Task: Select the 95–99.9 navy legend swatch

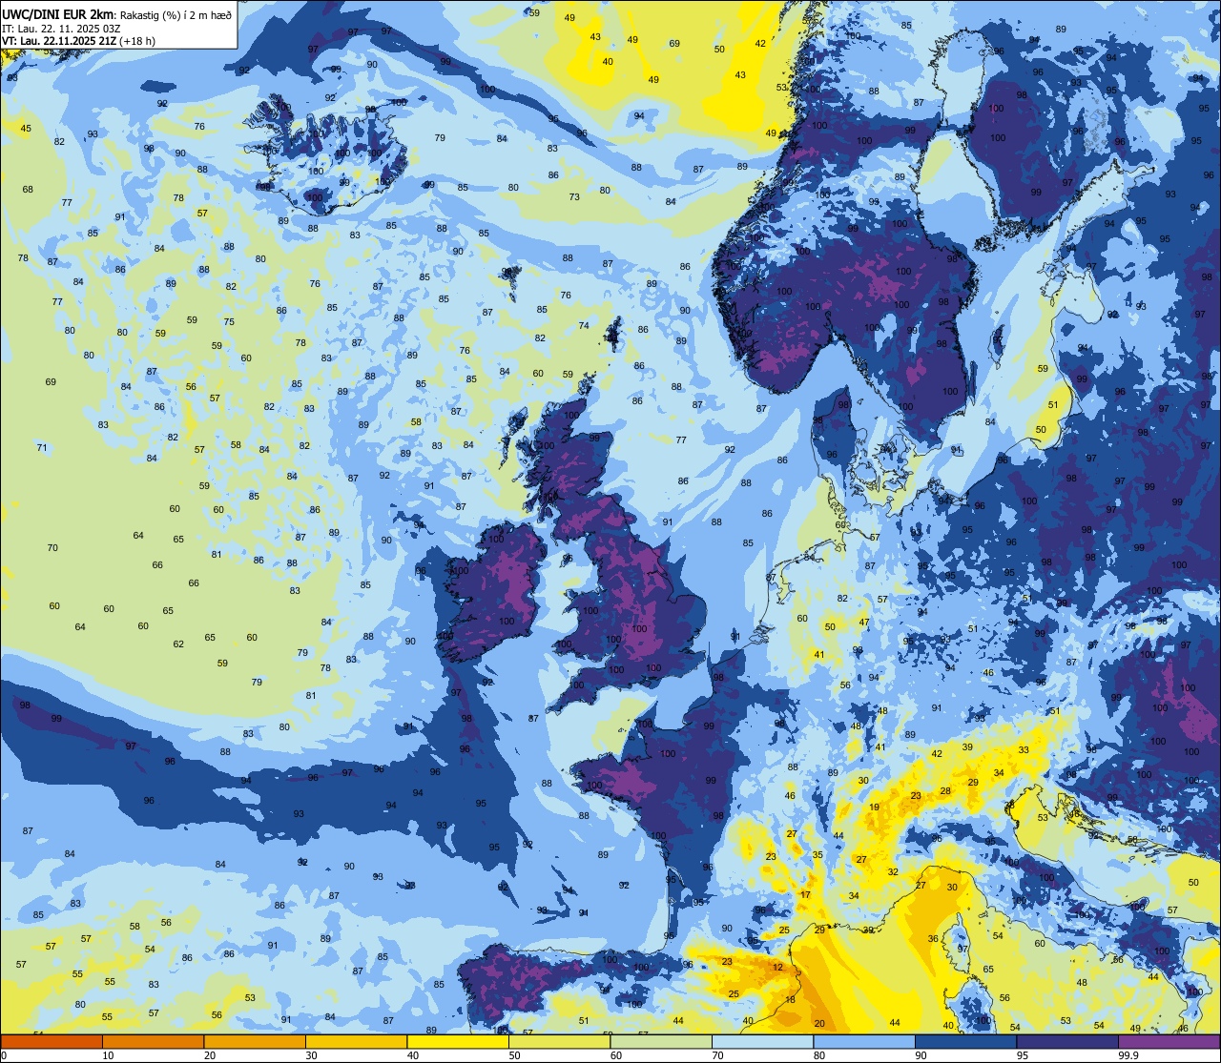Action: (1067, 1041)
